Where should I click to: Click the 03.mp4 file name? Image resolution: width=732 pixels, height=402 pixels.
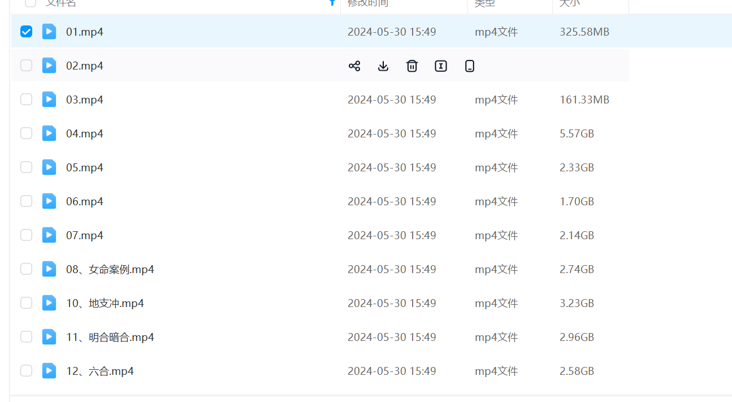[85, 100]
